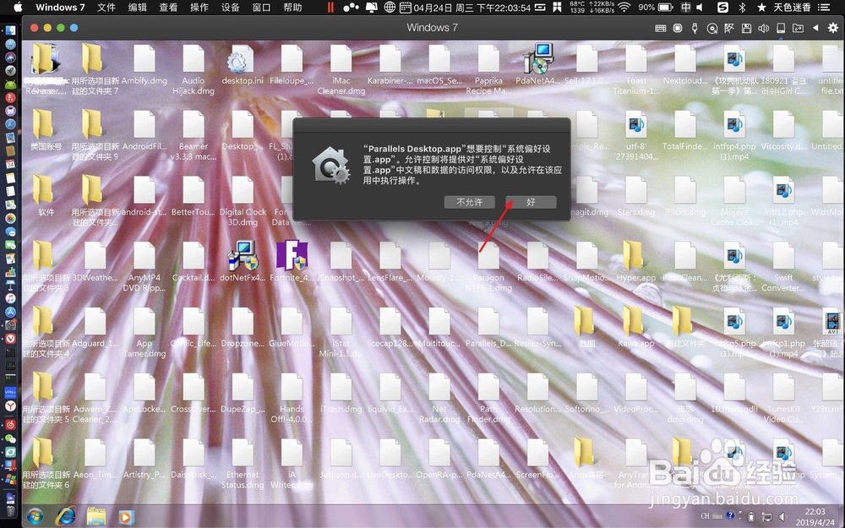Select the 软件 folder

pos(46,196)
